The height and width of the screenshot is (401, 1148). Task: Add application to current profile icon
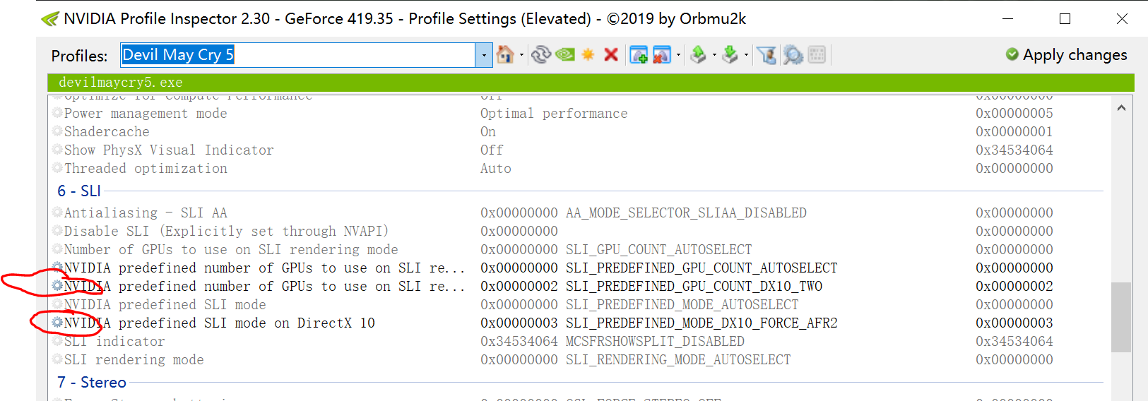pos(639,54)
